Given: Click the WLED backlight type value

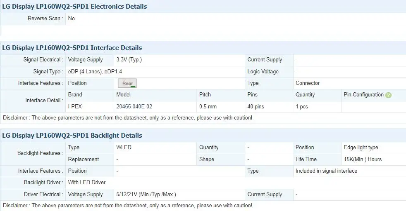Looking at the screenshot, I should [124, 147].
